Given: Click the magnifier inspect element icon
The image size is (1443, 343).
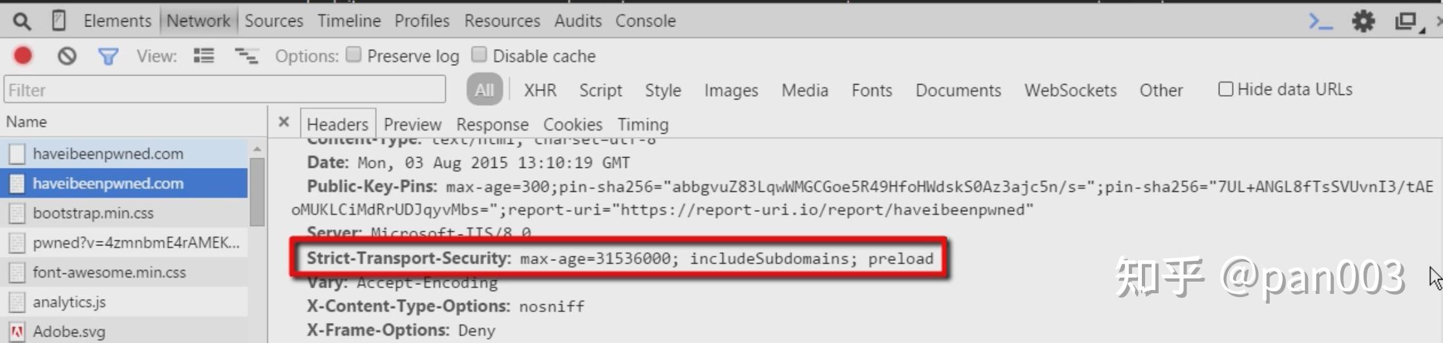Looking at the screenshot, I should tap(22, 22).
